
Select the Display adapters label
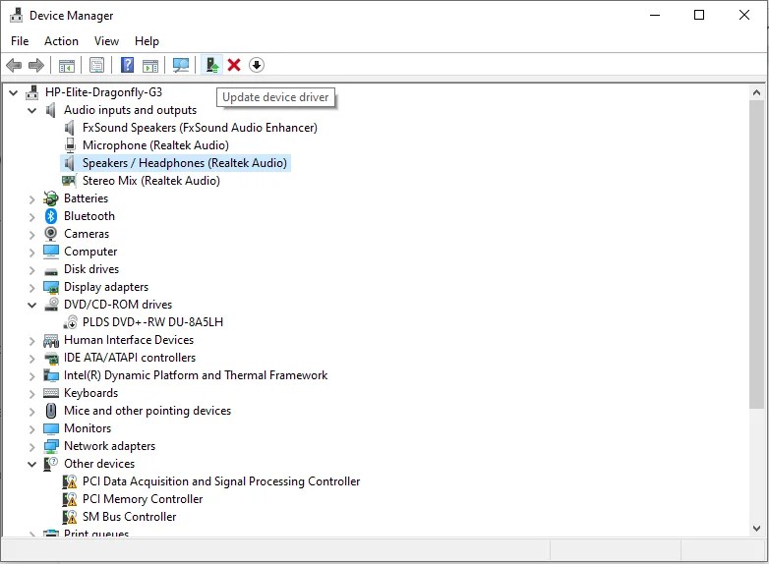[106, 287]
